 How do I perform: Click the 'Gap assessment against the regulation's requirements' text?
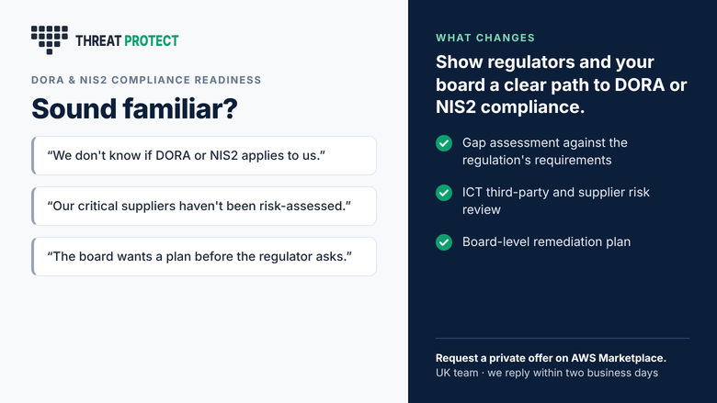(544, 151)
